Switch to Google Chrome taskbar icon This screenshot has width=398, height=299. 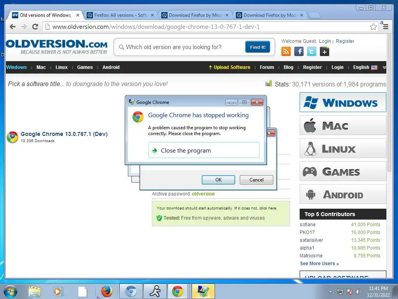pos(178,291)
